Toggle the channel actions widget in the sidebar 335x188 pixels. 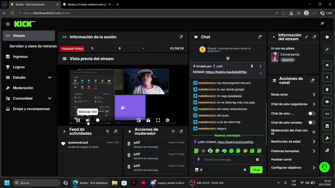point(327,126)
